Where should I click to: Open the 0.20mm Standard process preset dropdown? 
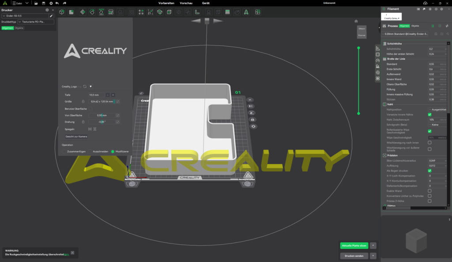(405, 34)
